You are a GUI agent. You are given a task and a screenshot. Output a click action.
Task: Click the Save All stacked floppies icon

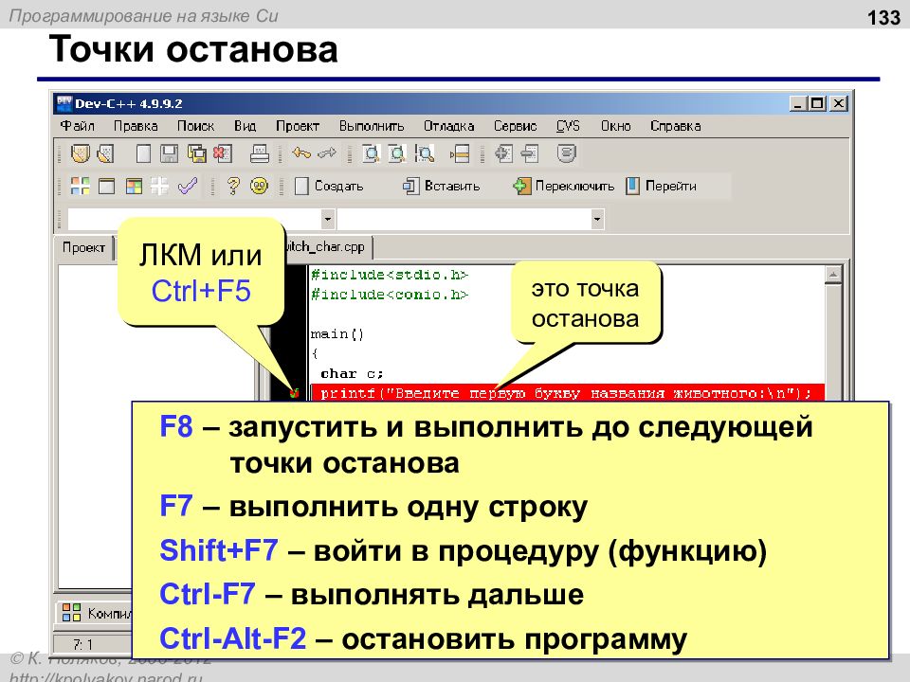(197, 153)
